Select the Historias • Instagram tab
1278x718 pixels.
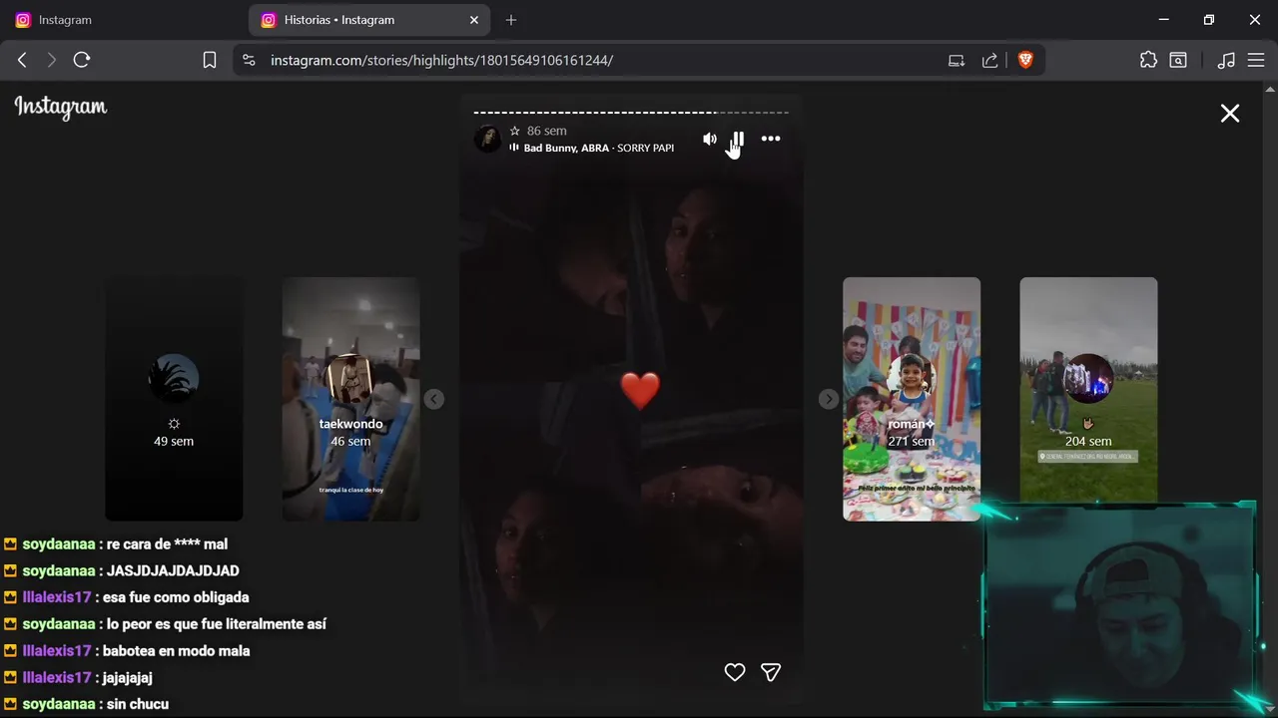pos(370,20)
